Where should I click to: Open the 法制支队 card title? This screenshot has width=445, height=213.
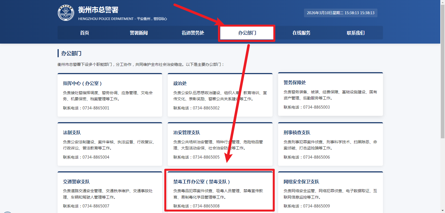[72, 132]
